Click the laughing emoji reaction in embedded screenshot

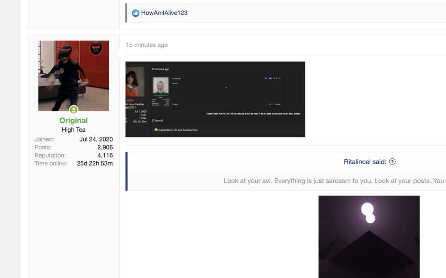click(156, 130)
